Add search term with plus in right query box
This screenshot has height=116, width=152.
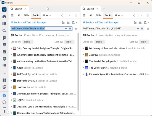[x=138, y=28]
